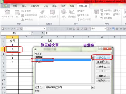The height and width of the screenshot is (94, 126).
Task: Click the macro dialog help question button
Action: (x=101, y=49)
